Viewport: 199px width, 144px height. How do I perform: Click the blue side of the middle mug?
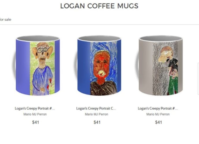click(84, 67)
